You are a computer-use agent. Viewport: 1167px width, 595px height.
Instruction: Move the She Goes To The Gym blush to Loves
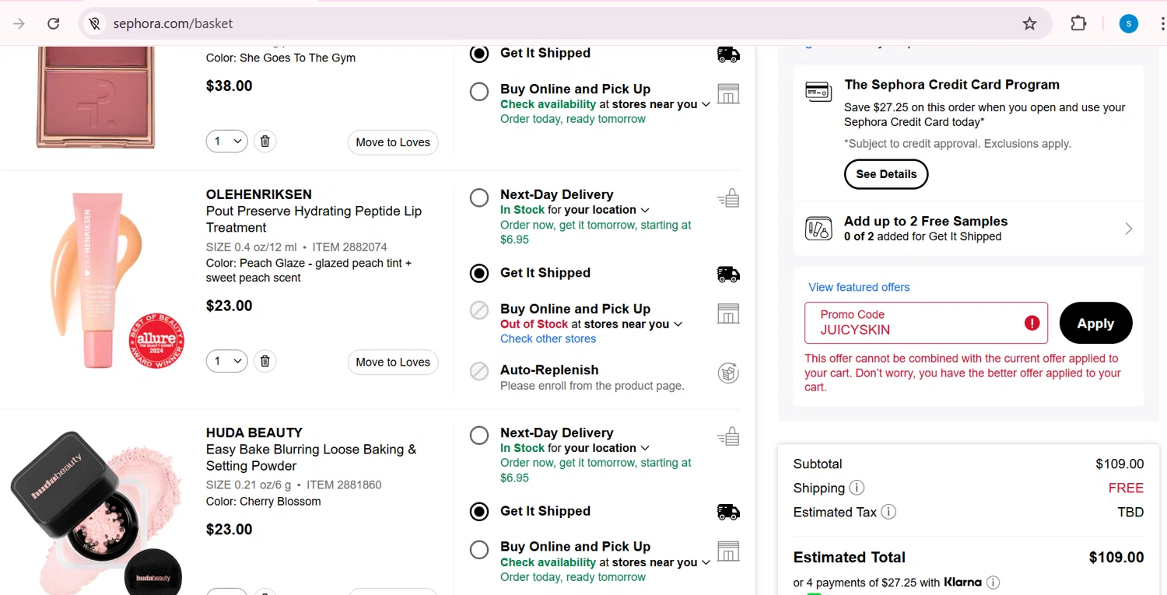tap(393, 142)
